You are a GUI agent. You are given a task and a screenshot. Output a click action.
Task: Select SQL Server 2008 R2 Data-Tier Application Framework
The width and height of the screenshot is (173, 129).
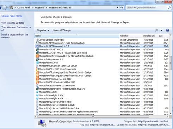pos(102,111)
